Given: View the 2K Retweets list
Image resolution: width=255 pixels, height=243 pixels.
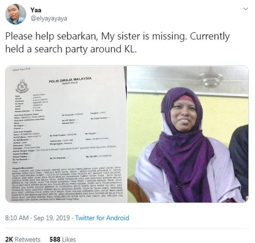Looking at the screenshot, I should [x=23, y=239].
